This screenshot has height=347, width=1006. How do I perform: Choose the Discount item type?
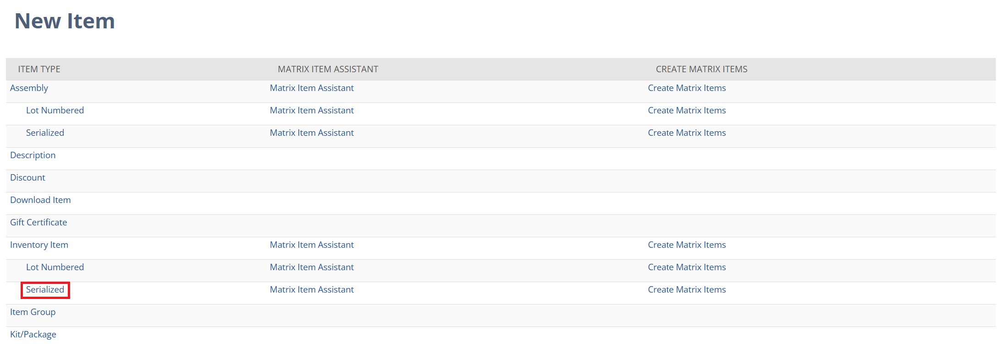coord(27,177)
